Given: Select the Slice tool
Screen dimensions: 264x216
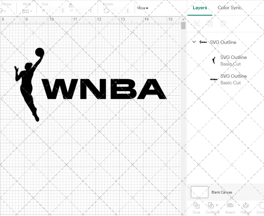Looking at the screenshot, I should pyautogui.click(x=196, y=208).
